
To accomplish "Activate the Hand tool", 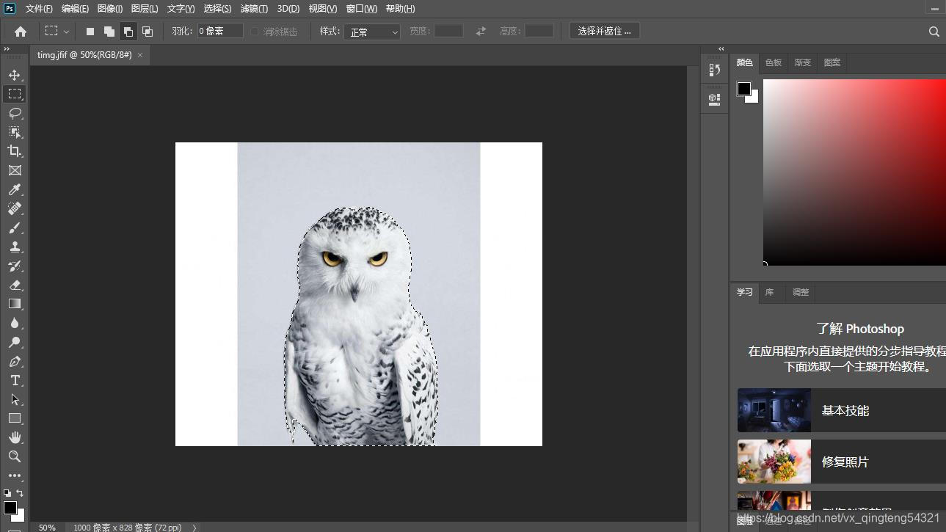I will pos(15,437).
